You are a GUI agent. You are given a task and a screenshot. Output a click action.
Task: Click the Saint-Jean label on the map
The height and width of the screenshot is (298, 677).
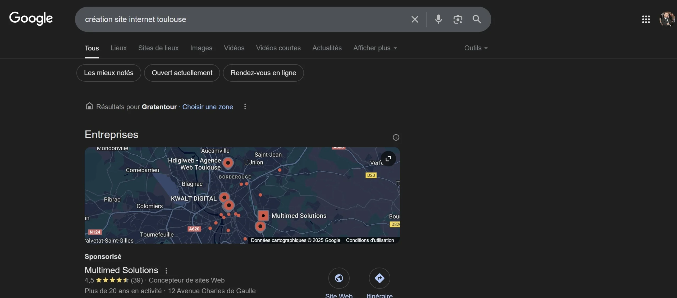point(268,155)
